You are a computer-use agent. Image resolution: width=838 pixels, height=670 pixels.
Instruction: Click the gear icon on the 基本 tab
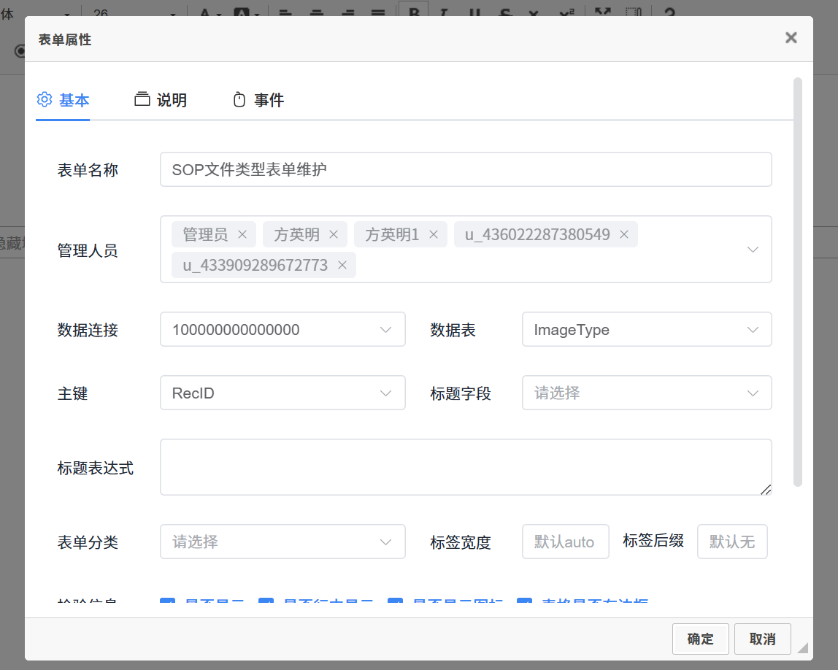45,100
